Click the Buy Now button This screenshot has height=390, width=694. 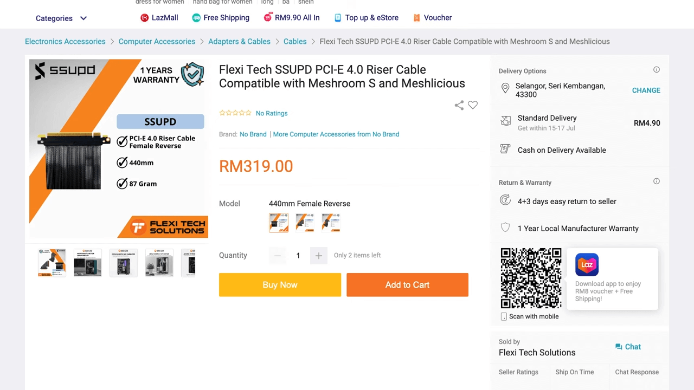[x=280, y=285]
